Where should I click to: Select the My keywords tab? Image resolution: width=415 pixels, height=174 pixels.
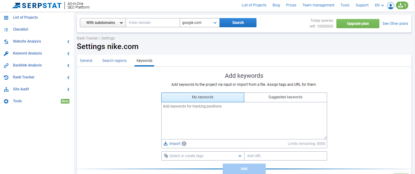203,97
